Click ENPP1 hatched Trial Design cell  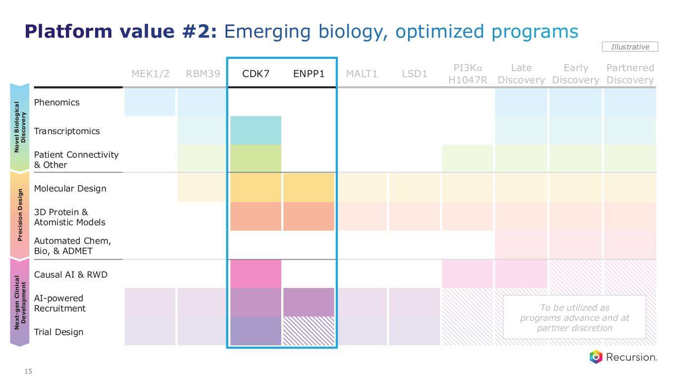click(x=309, y=331)
